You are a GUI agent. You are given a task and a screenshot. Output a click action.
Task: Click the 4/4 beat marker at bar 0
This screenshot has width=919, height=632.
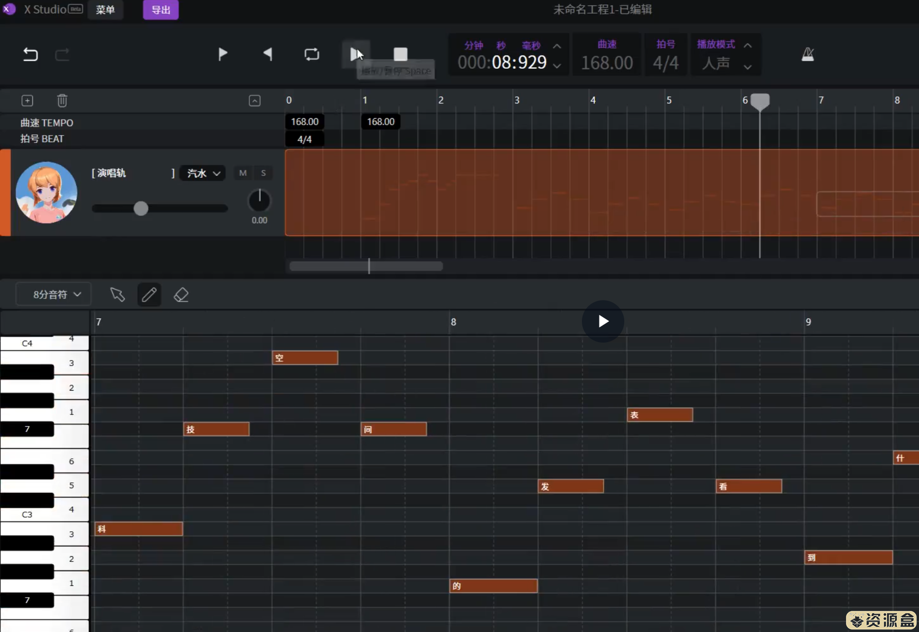(x=305, y=139)
